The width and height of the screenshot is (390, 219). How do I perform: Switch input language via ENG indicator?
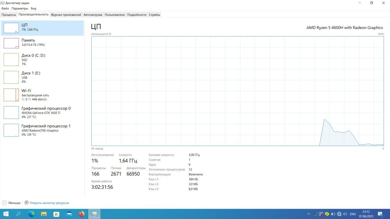pos(353,214)
